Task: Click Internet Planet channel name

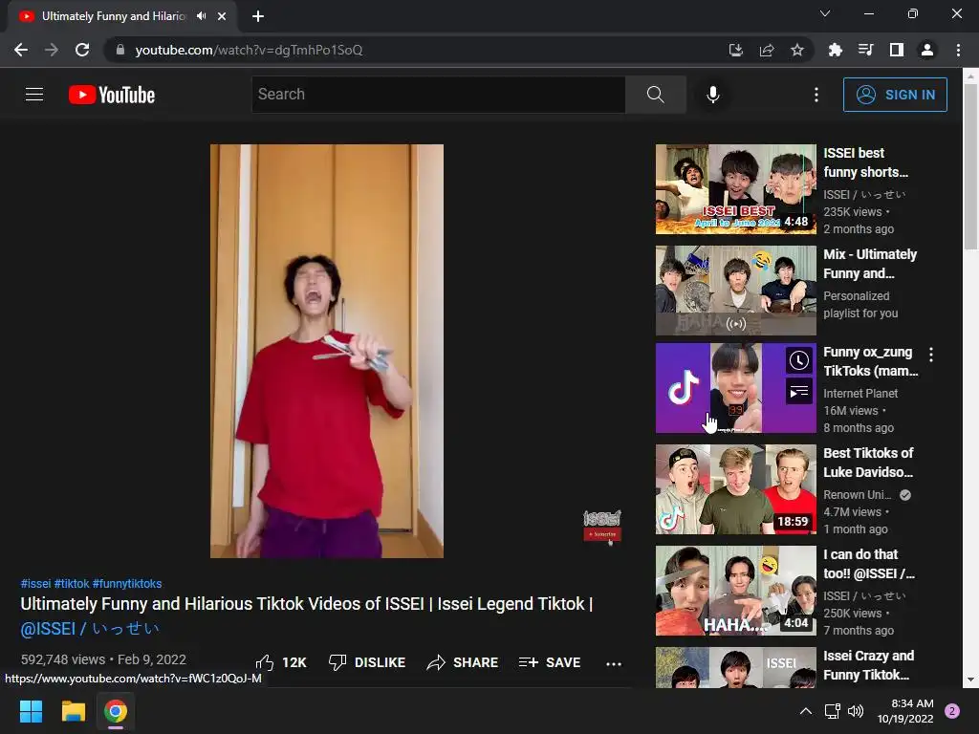Action: pyautogui.click(x=860, y=393)
